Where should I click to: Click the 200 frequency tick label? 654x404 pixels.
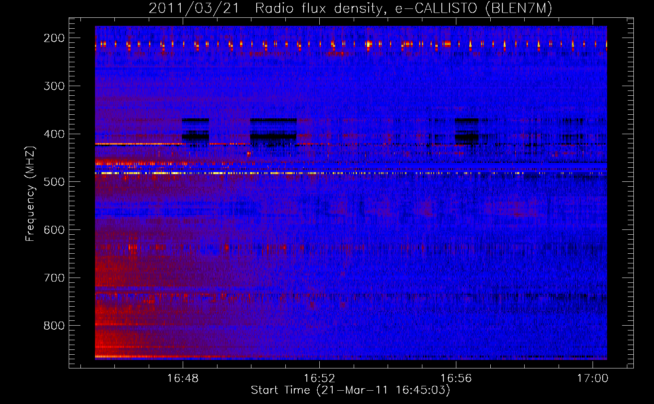54,38
